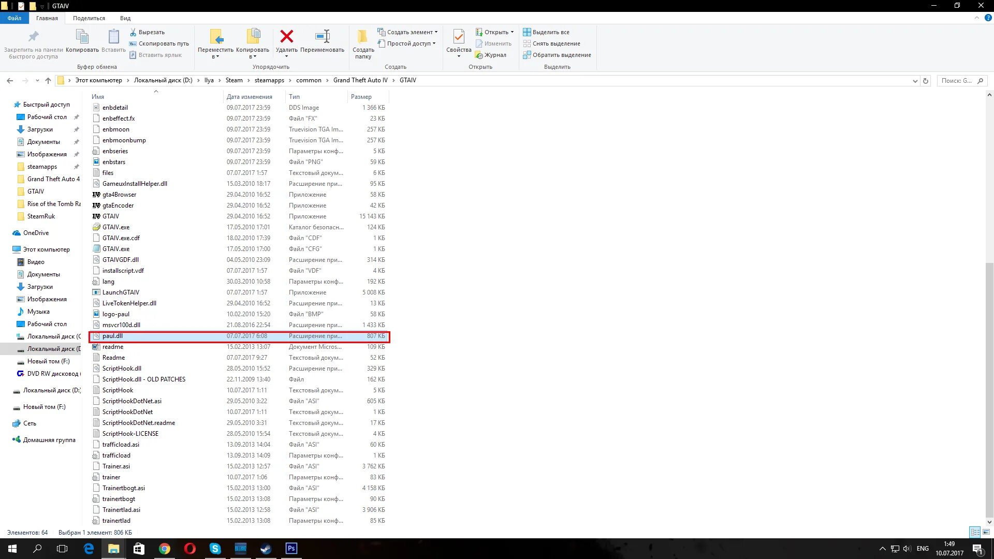Open address bar history dropdown
The height and width of the screenshot is (559, 994).
915,81
